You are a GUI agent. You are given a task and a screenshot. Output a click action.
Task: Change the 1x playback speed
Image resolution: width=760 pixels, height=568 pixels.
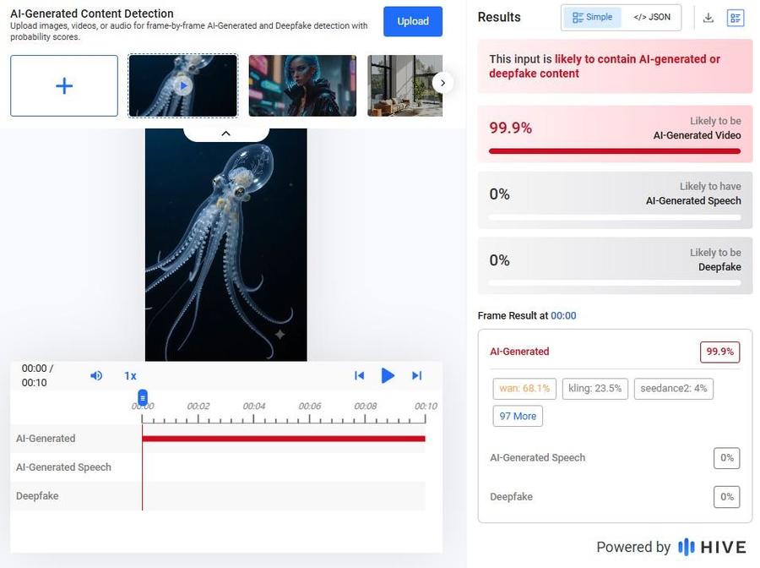pos(130,376)
